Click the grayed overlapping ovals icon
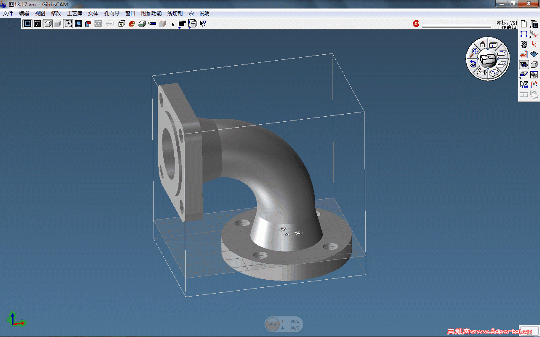The height and width of the screenshot is (337, 540). 110,24
